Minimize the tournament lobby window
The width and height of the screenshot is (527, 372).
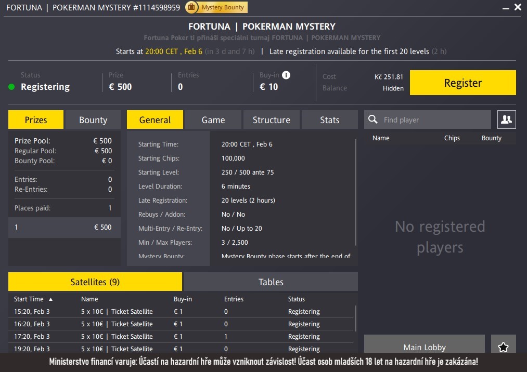506,8
